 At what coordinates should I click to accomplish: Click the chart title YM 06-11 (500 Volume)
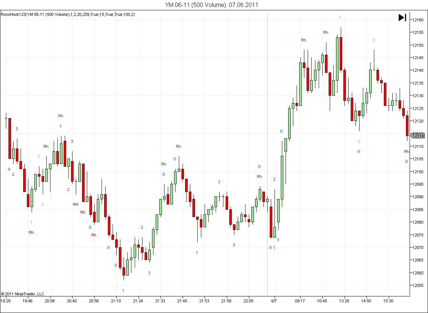coord(195,5)
